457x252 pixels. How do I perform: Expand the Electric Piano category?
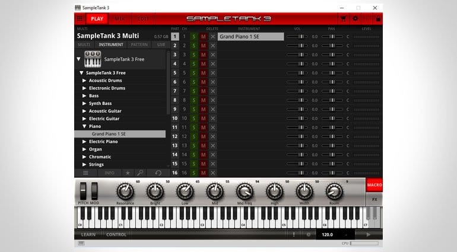point(84,142)
